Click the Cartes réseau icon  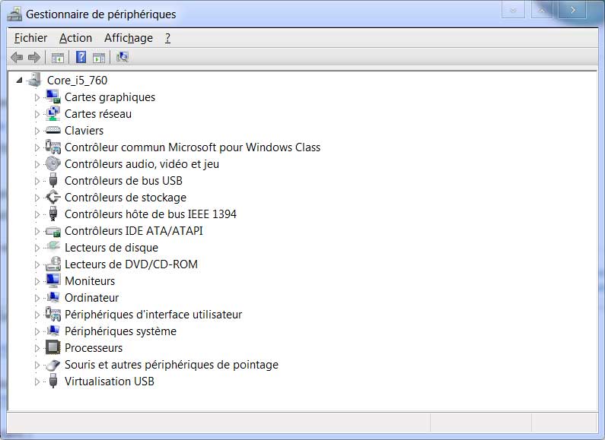click(x=53, y=113)
